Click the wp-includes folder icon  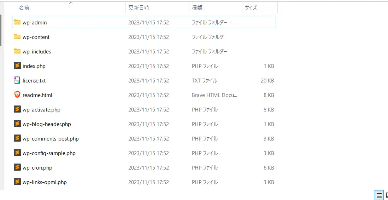tap(17, 51)
